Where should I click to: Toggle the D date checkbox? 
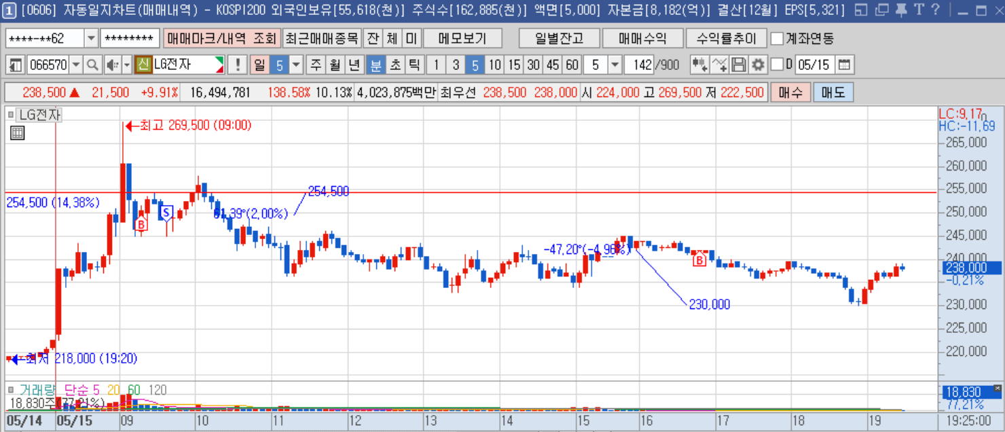click(778, 65)
